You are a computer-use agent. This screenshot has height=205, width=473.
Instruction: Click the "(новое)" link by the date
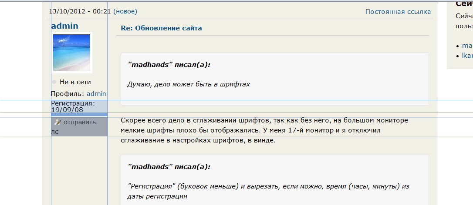click(x=125, y=11)
